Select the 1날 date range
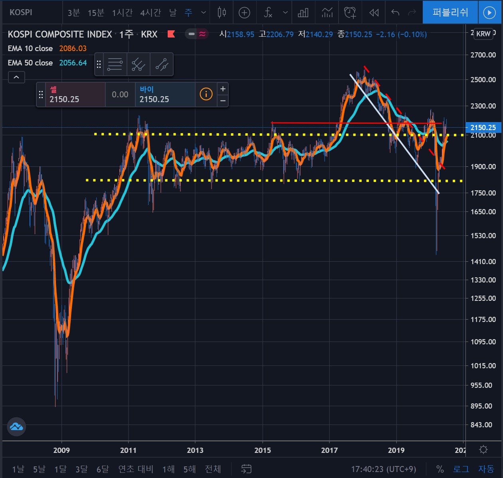503x478 pixels. 18,469
